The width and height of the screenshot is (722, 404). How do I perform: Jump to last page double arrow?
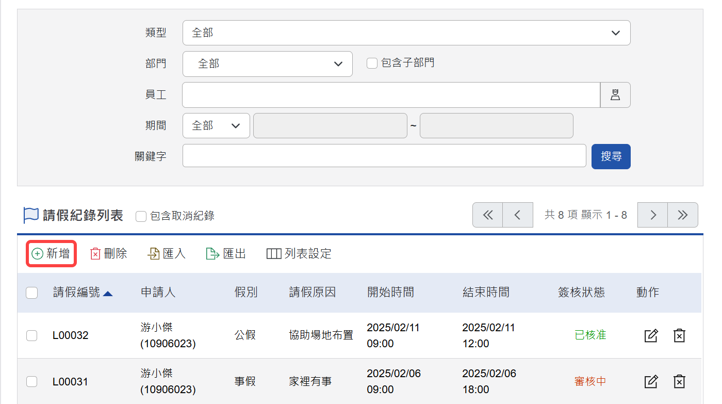683,215
